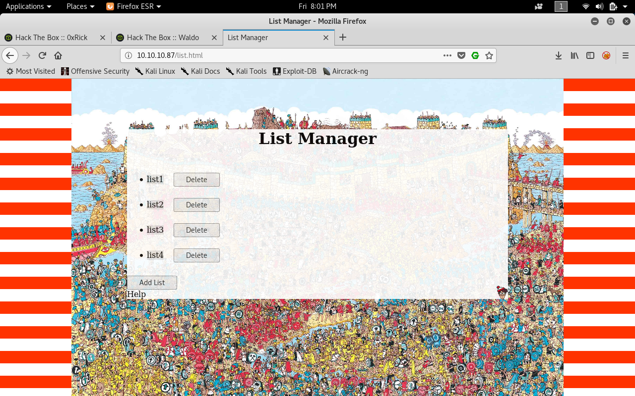Toggle the sidebar view icon

pyautogui.click(x=590, y=55)
